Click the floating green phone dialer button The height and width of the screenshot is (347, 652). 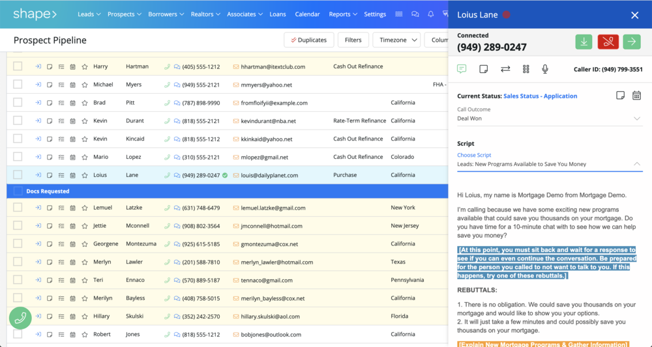coord(20,318)
